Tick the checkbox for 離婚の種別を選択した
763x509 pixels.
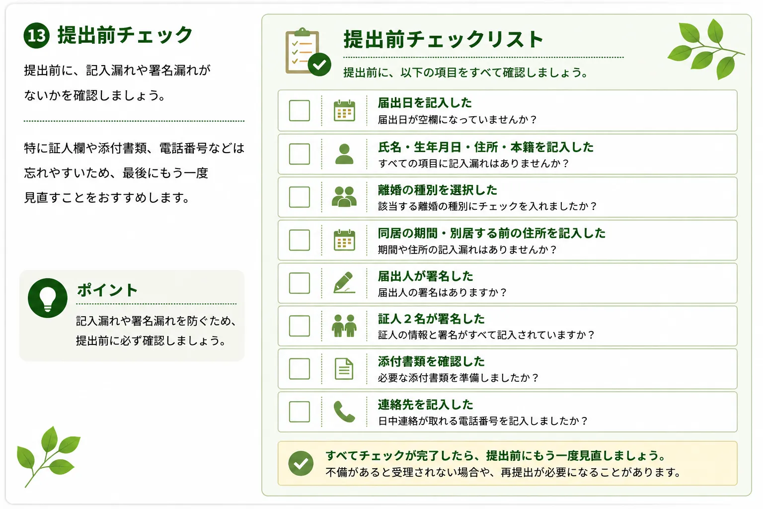coord(300,197)
